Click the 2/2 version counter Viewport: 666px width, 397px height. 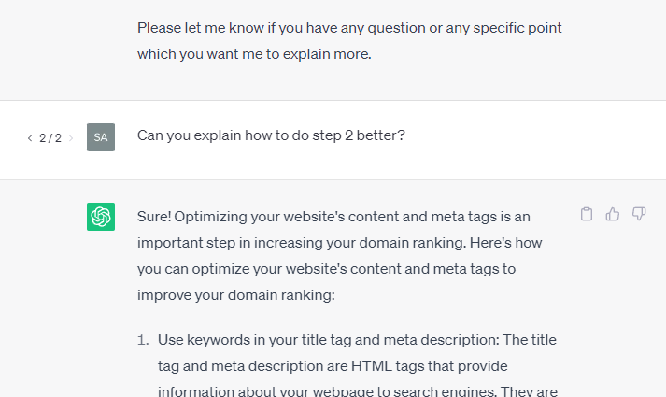50,138
